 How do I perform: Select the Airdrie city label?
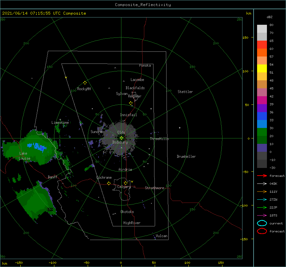coord(125,170)
